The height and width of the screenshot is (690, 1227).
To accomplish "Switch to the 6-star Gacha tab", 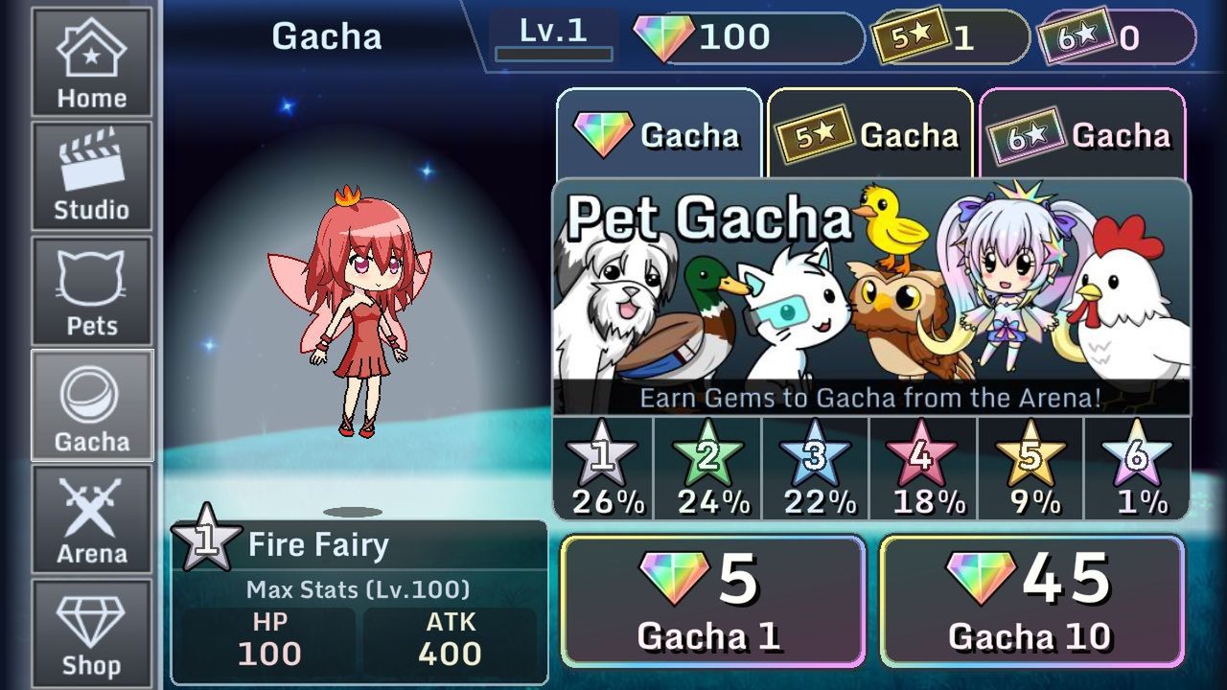I will pos(1082,134).
